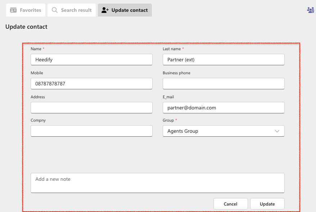
Task: Click the Business phone label
Action: [x=176, y=73]
